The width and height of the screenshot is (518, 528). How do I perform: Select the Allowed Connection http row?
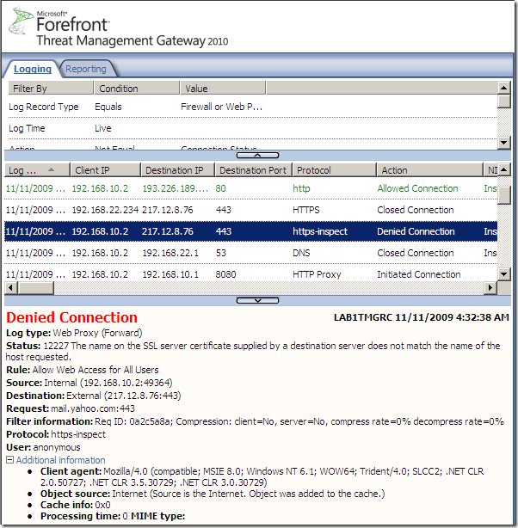pyautogui.click(x=250, y=188)
